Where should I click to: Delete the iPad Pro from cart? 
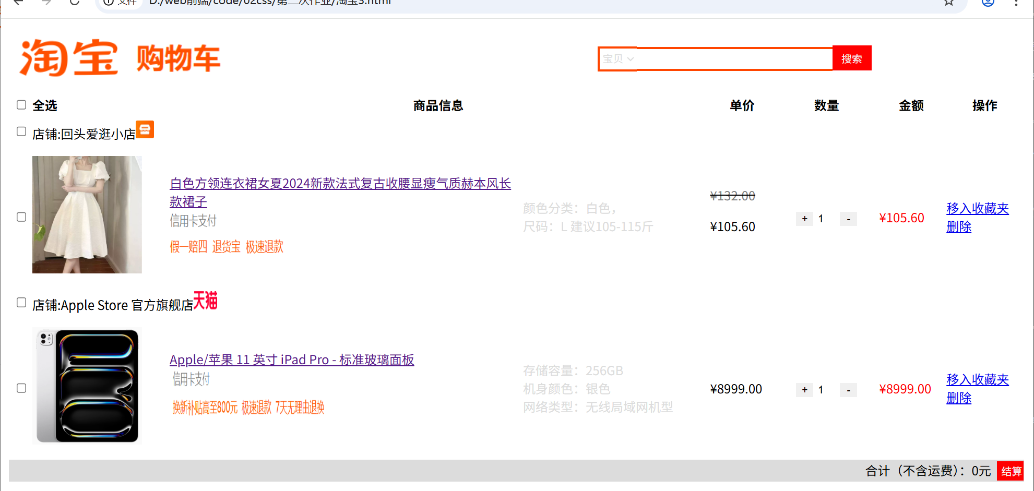pos(959,398)
